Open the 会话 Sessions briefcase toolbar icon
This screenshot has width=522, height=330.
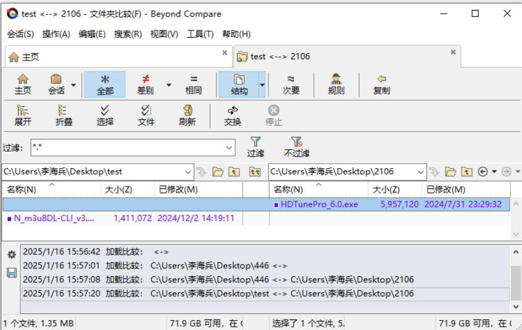point(56,84)
